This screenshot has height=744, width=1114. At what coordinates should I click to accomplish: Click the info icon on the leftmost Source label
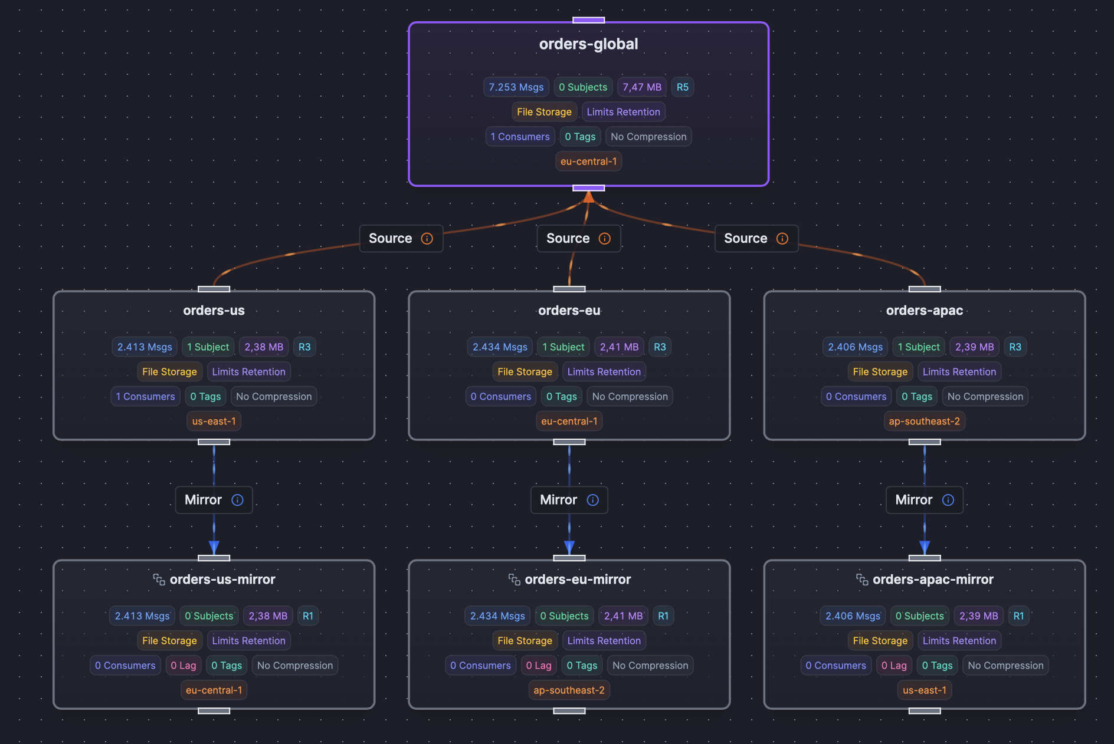coord(427,238)
